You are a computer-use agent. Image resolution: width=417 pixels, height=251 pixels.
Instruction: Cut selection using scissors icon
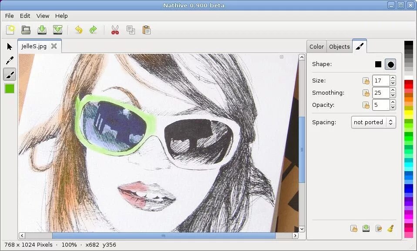point(115,30)
